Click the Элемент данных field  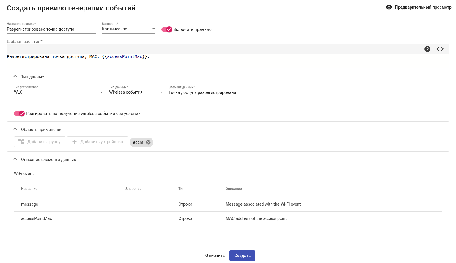[243, 92]
